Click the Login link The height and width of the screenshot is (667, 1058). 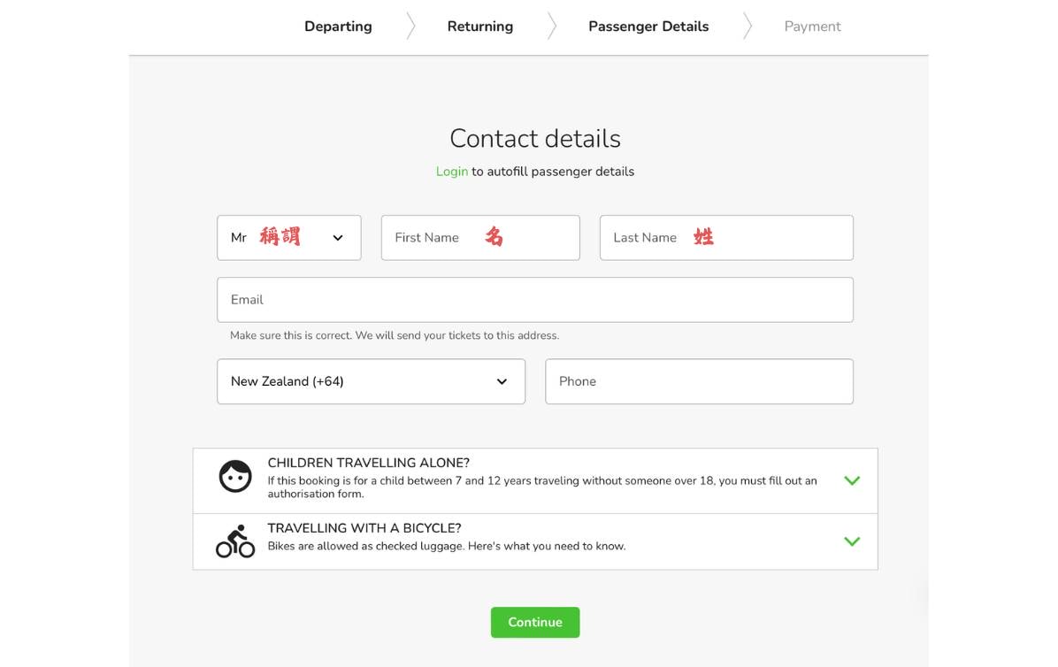point(451,172)
